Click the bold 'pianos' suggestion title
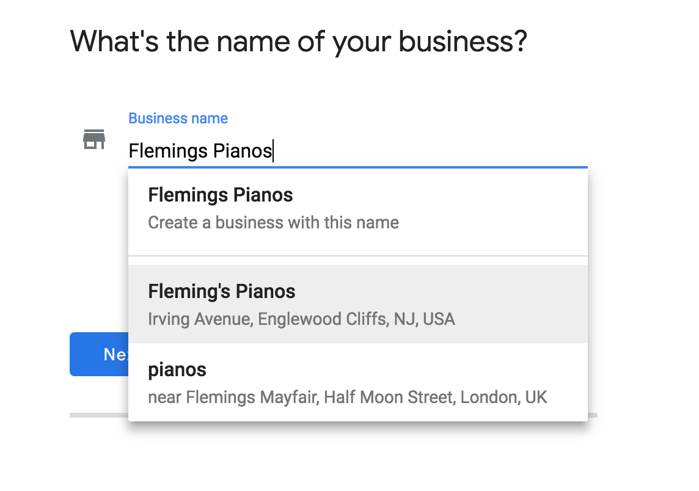This screenshot has height=491, width=699. pos(177,370)
